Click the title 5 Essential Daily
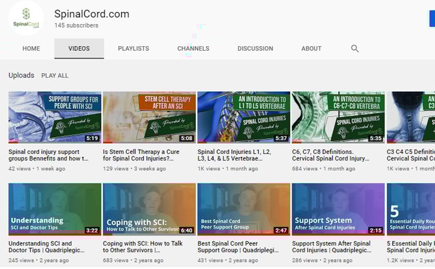 pyautogui.click(x=411, y=247)
